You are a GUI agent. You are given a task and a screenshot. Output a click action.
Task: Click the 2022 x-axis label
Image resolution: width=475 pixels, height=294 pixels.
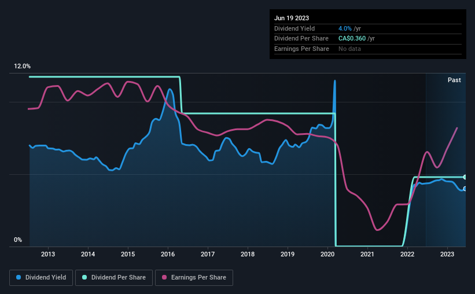[407, 254]
